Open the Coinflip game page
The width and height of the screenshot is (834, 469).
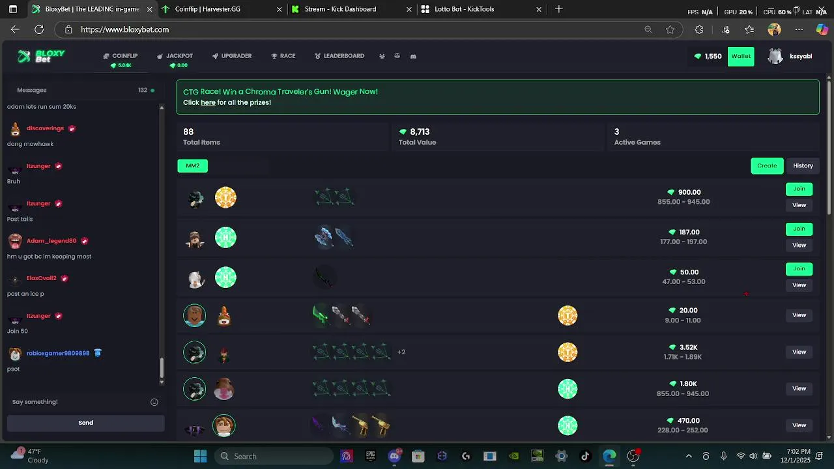(121, 56)
